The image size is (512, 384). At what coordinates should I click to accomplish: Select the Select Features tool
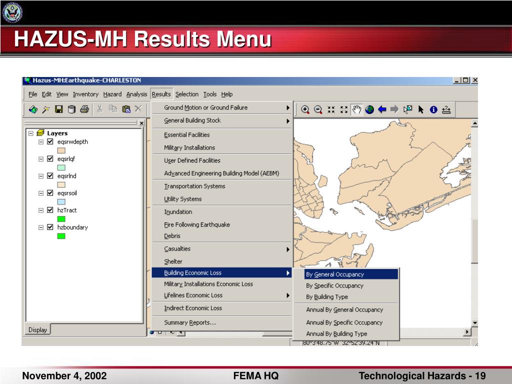click(408, 109)
